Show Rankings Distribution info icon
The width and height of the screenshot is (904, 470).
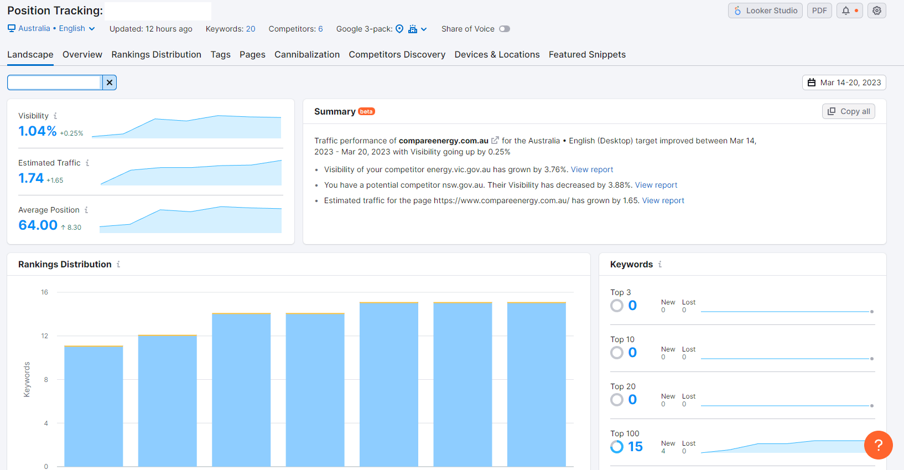pos(118,265)
